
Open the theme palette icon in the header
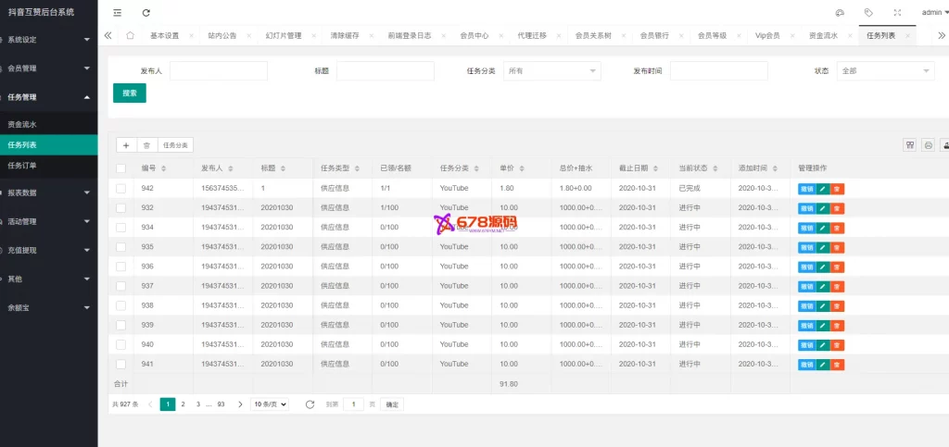click(840, 13)
